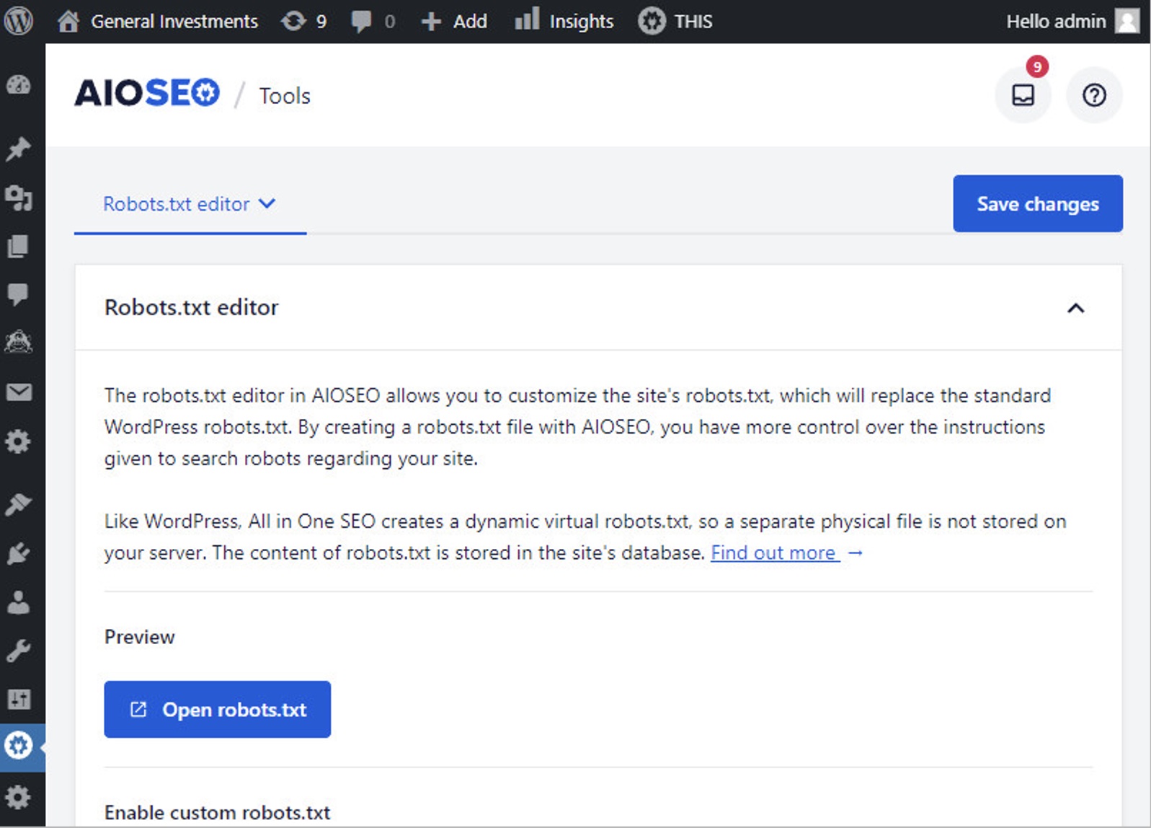Open the Dashboard from the sidebar
The image size is (1151, 828).
19,85
